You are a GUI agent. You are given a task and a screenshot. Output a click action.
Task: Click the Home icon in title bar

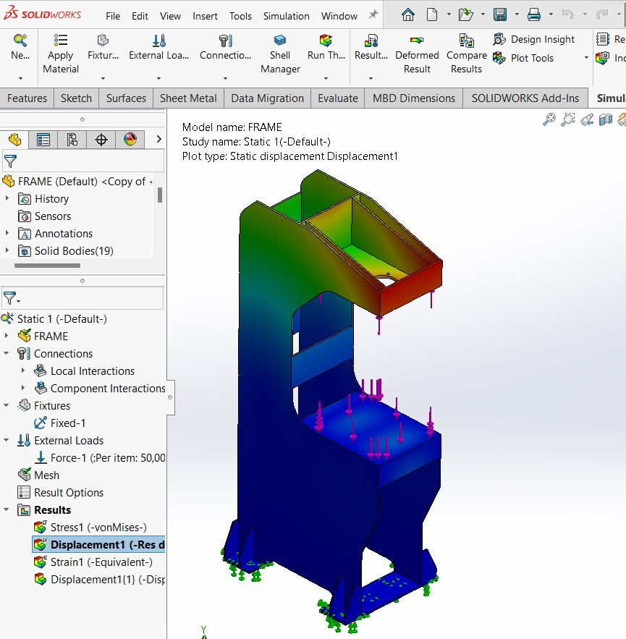tap(408, 14)
